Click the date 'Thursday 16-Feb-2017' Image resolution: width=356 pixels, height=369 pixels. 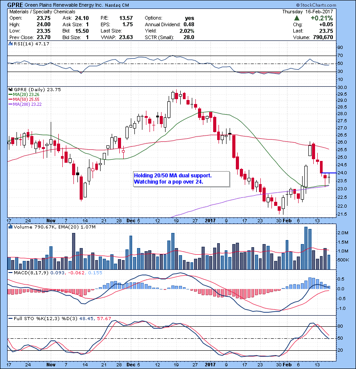[307, 12]
